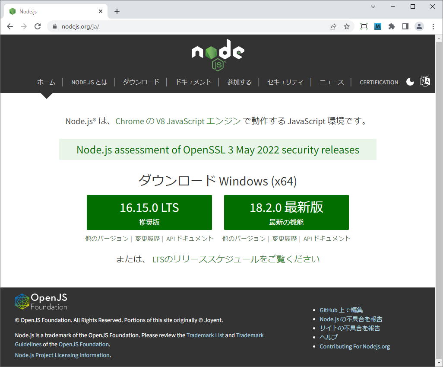Open a new tab with plus button
Image resolution: width=443 pixels, height=367 pixels.
(117, 11)
